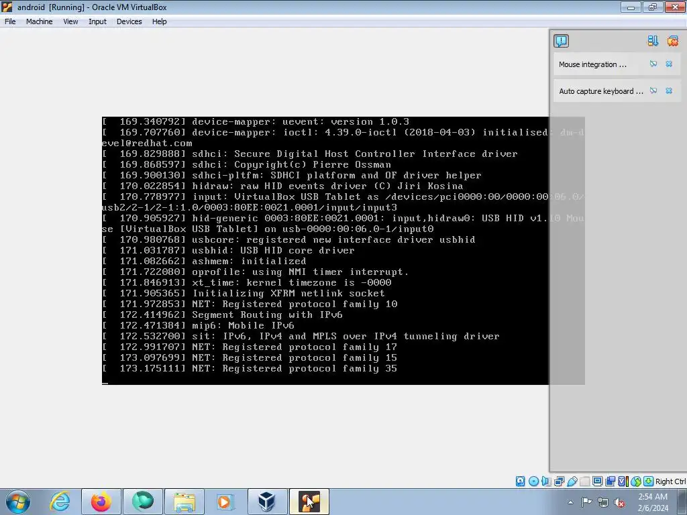Viewport: 687px width, 515px height.
Task: Click the delete all notifications icon
Action: pos(672,41)
